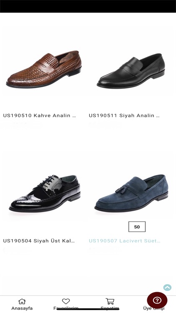Tap the black status bar at top

(x=88, y=6)
